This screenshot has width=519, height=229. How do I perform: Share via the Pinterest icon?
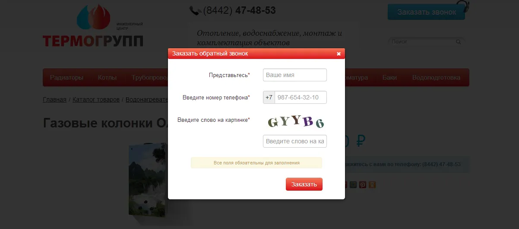pyautogui.click(x=363, y=185)
